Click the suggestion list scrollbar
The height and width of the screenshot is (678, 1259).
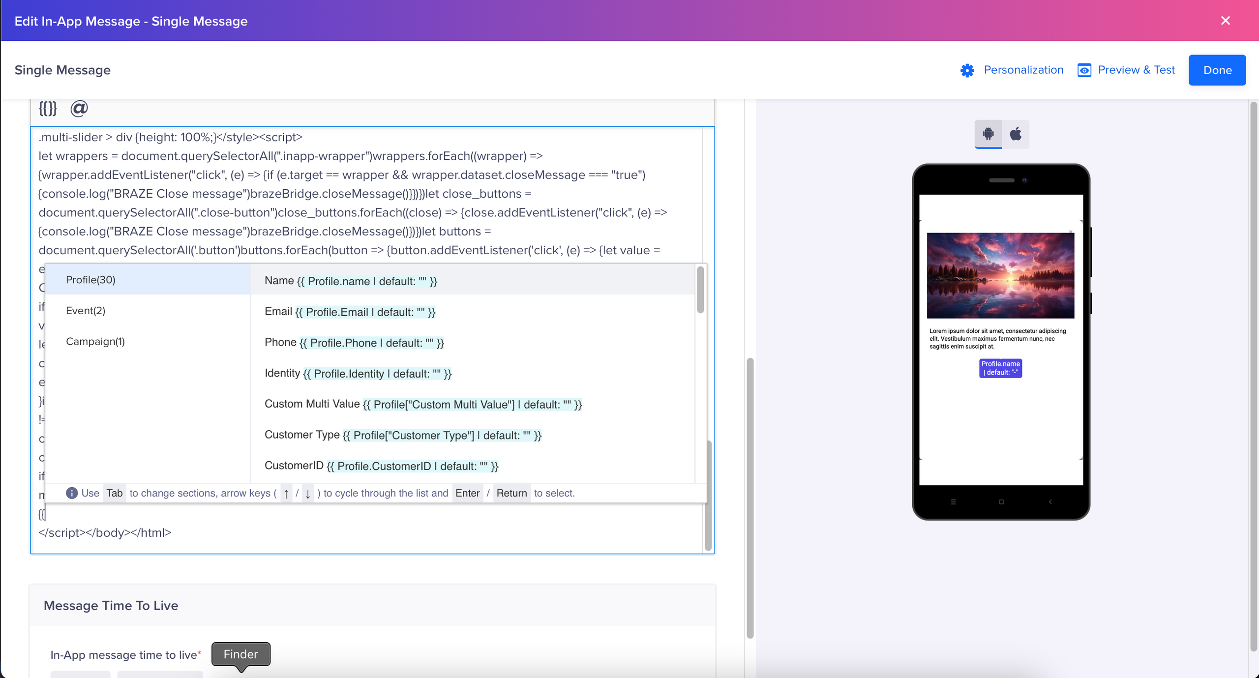pos(700,290)
